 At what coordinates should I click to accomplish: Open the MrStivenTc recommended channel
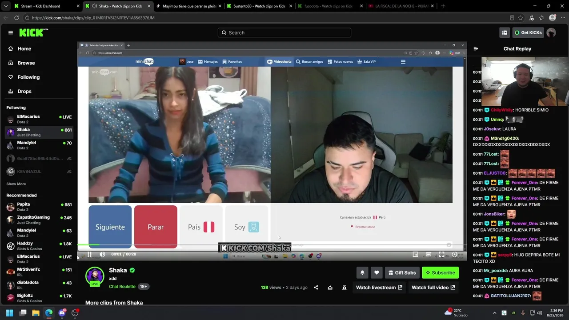click(x=39, y=272)
